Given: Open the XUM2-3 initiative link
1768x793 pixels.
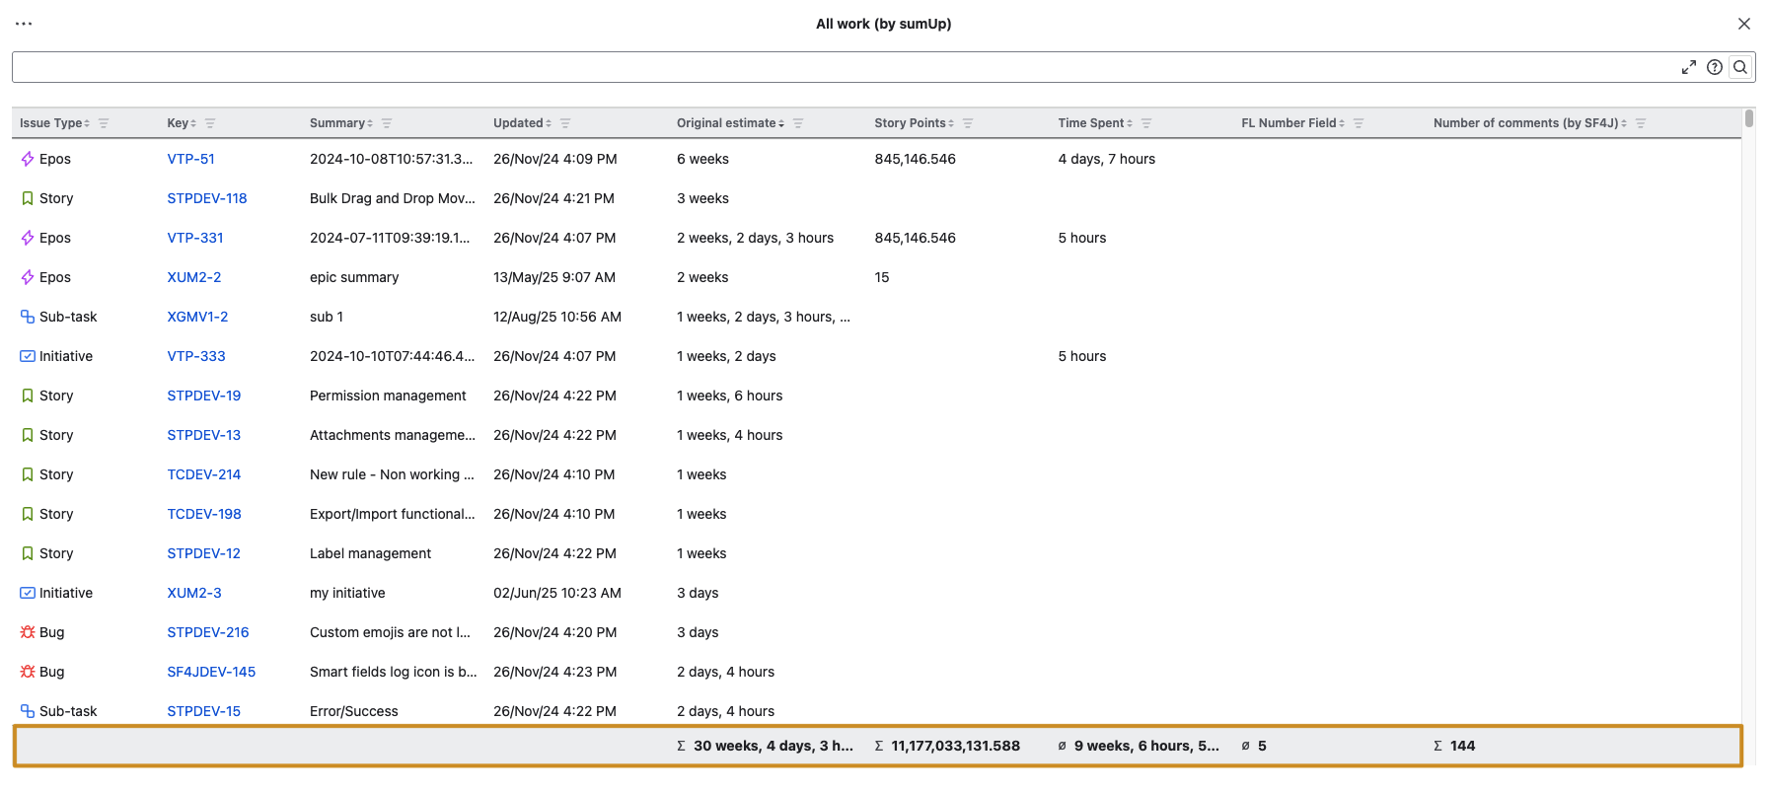Looking at the screenshot, I should [193, 593].
